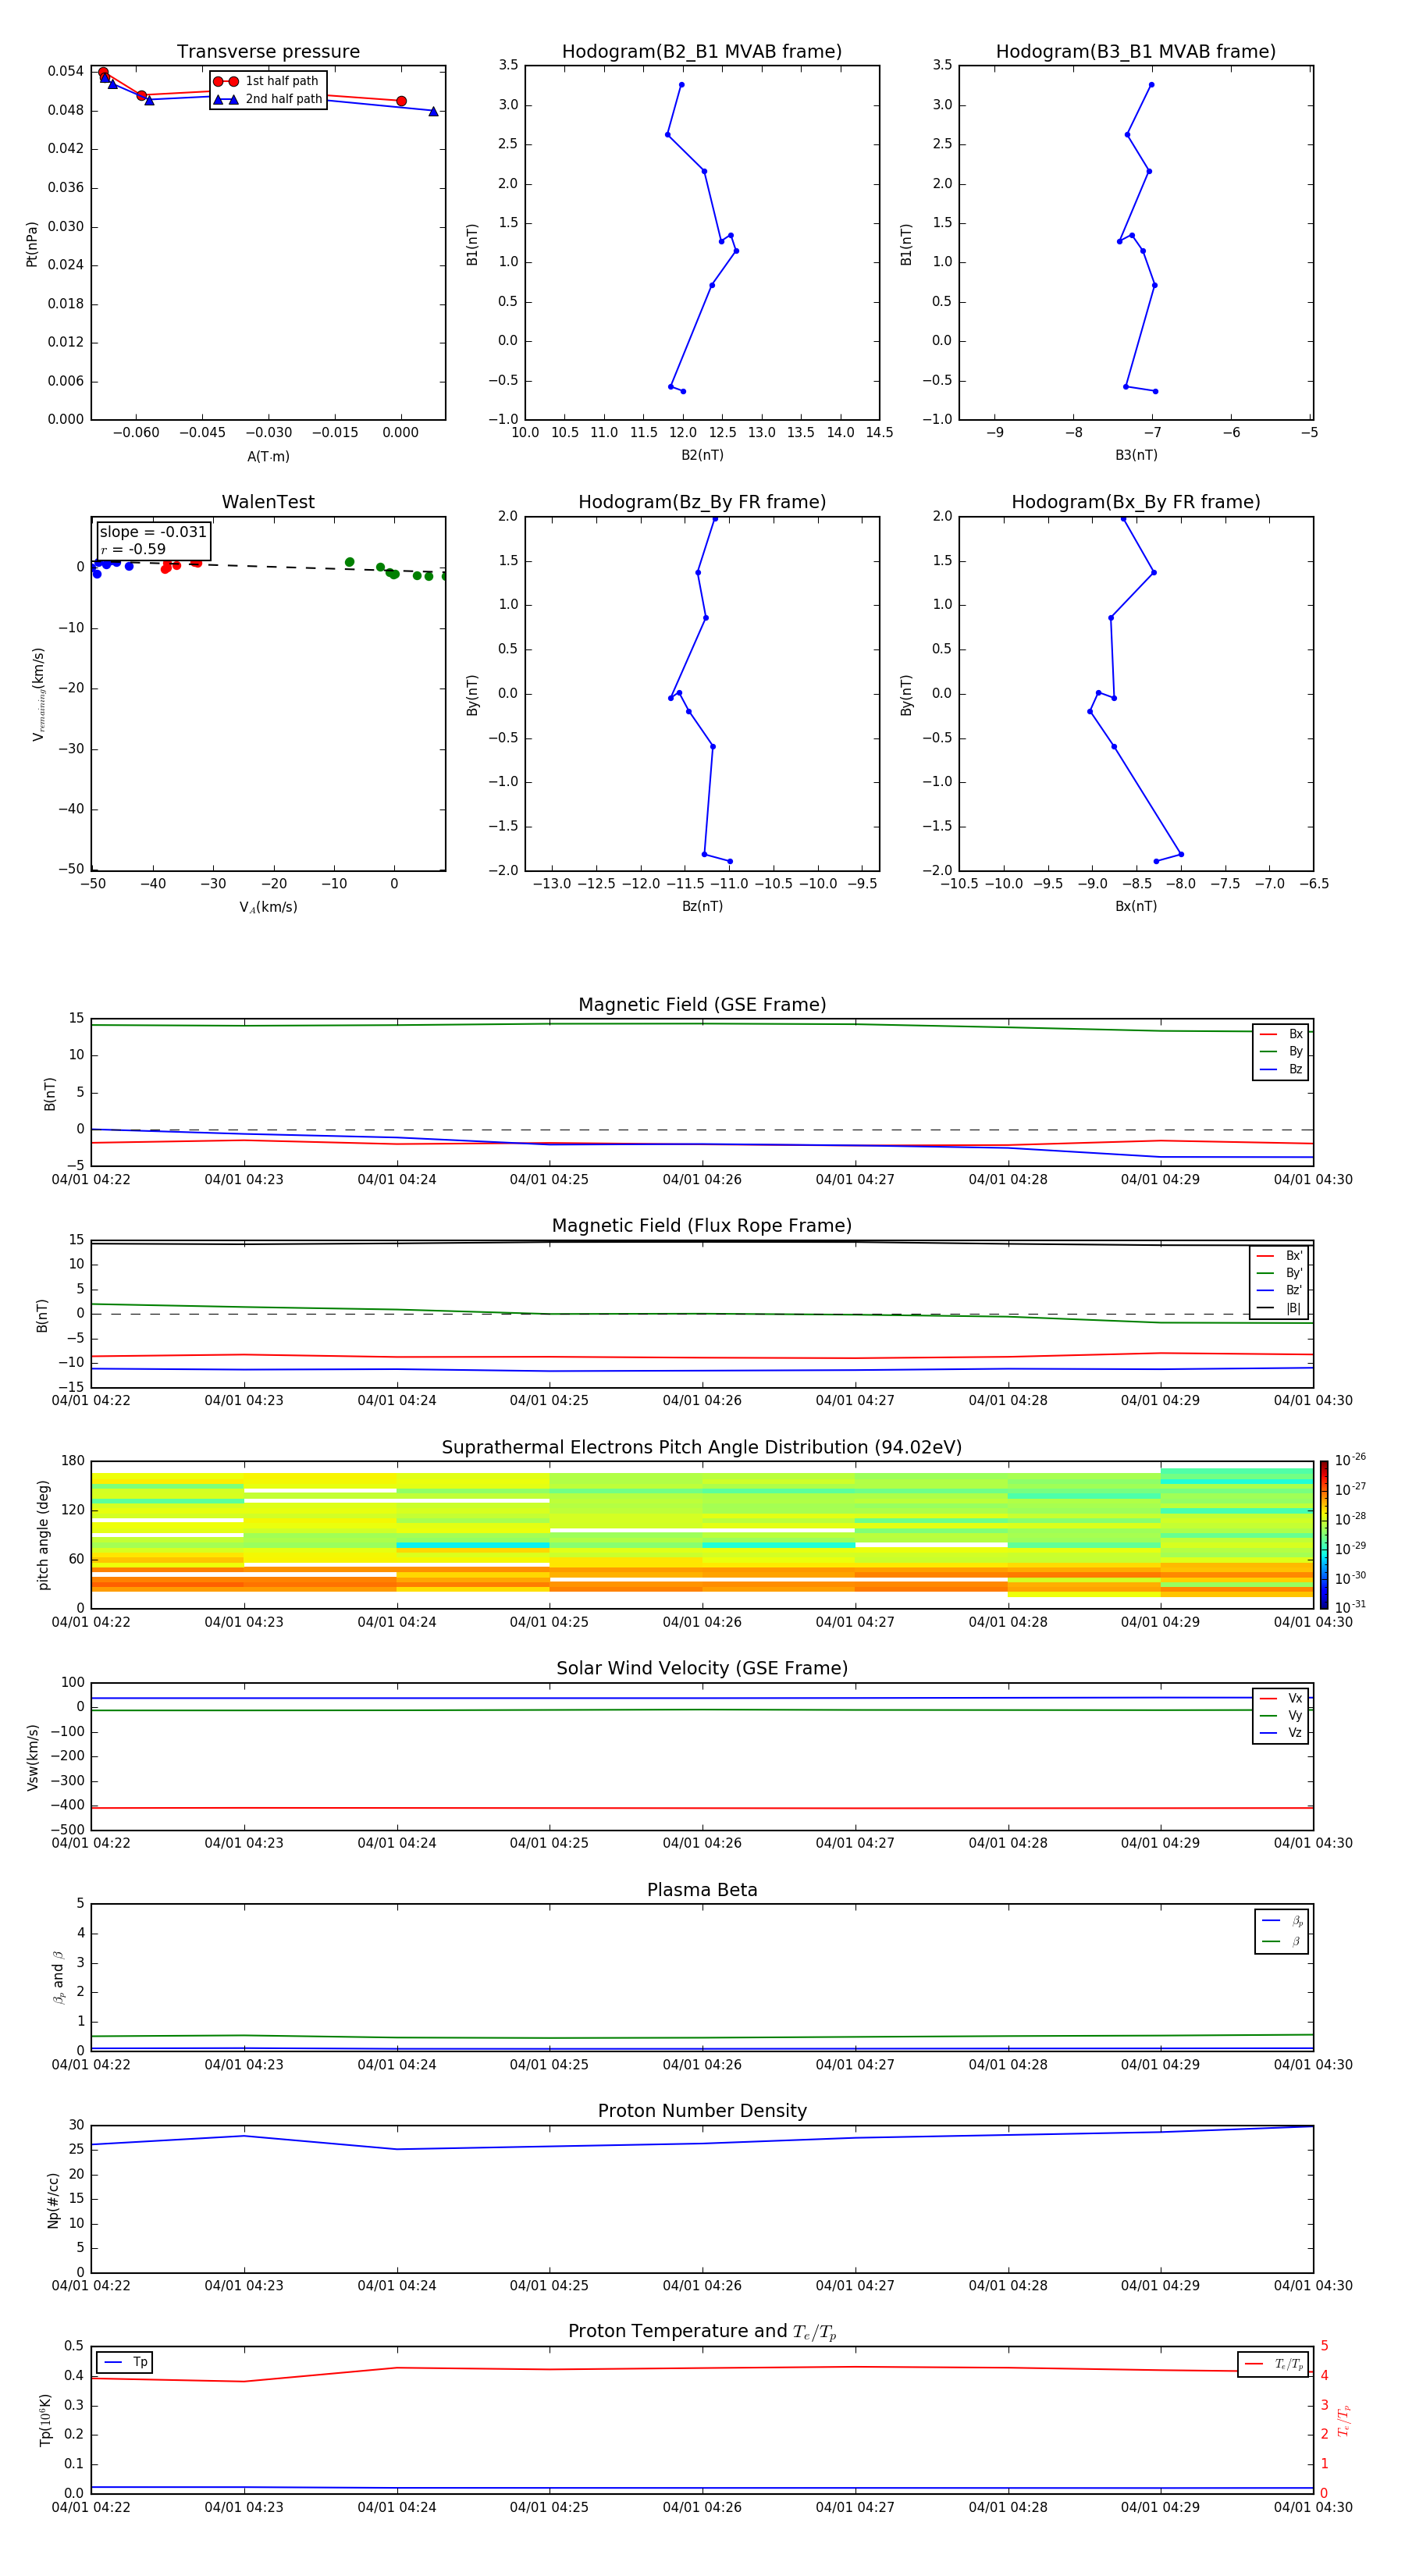Click the 'Transverse pressure' plot title
Image resolution: width=1405 pixels, height=2576 pixels.
click(x=268, y=51)
